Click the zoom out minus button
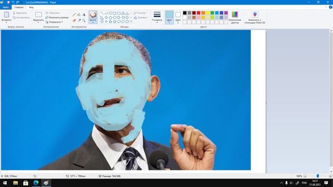 pos(305,176)
